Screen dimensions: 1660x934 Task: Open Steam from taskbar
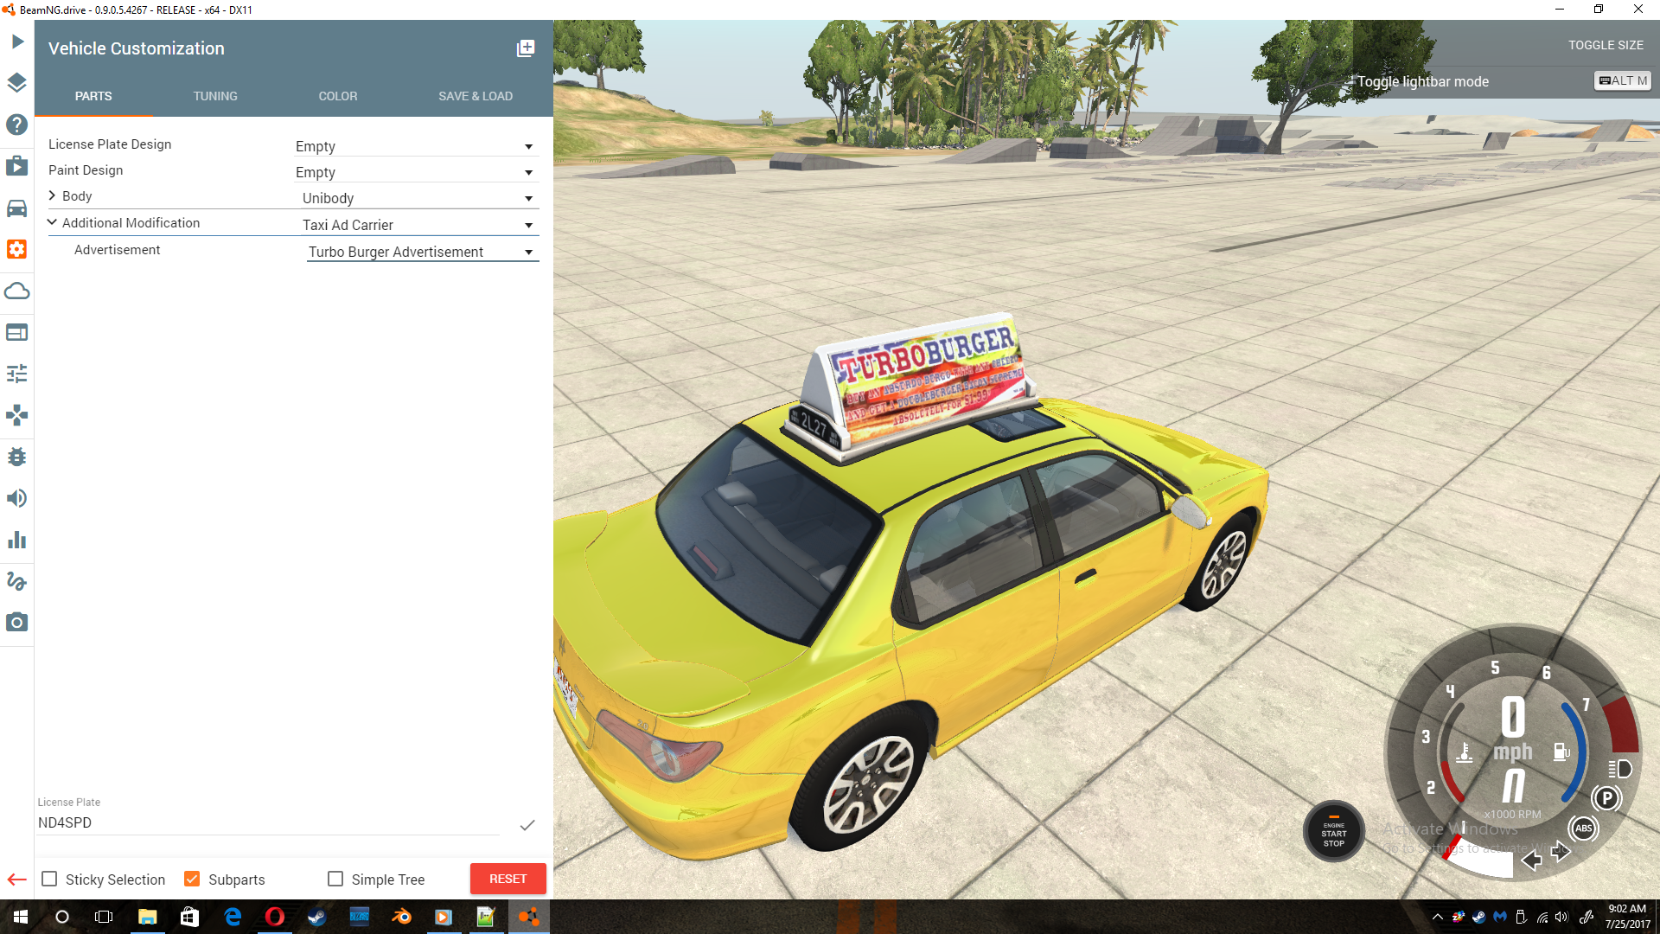tap(317, 917)
